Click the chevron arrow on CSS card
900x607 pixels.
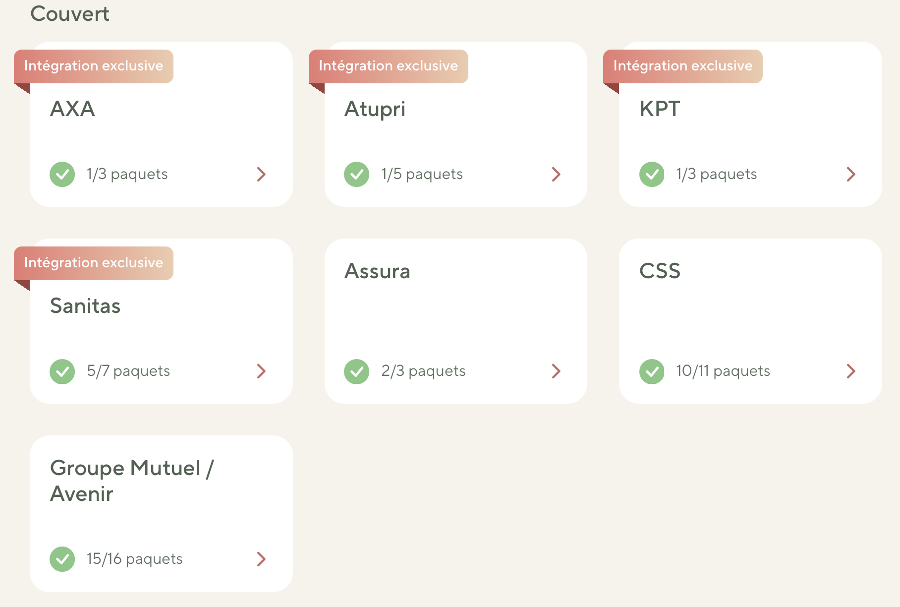[x=851, y=371]
